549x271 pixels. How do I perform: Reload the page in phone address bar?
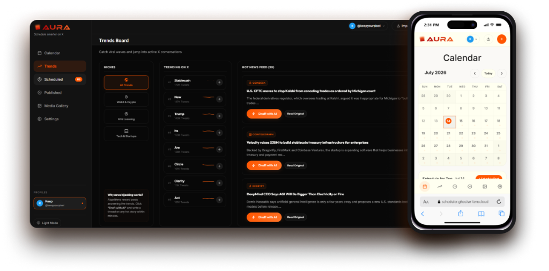[x=499, y=202]
